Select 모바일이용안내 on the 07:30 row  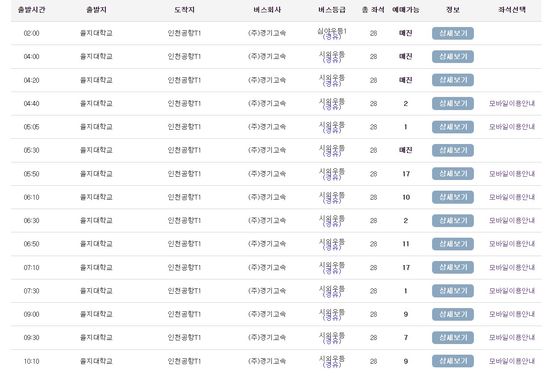512,291
